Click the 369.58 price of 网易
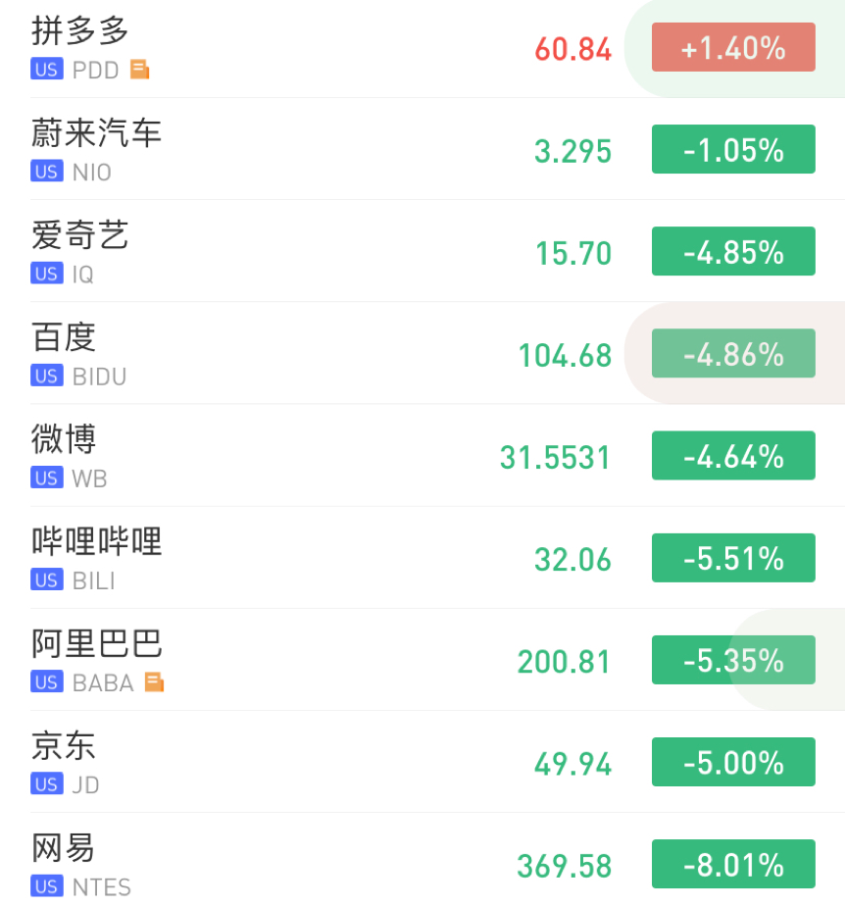 [x=565, y=866]
